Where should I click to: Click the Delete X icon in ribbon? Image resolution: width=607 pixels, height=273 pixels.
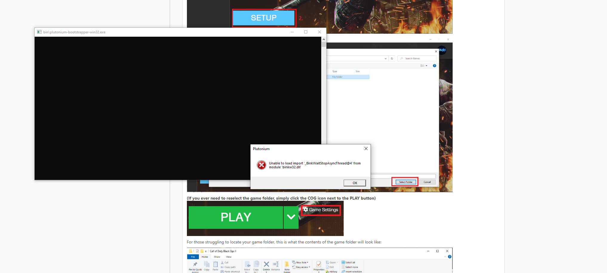pos(266,264)
